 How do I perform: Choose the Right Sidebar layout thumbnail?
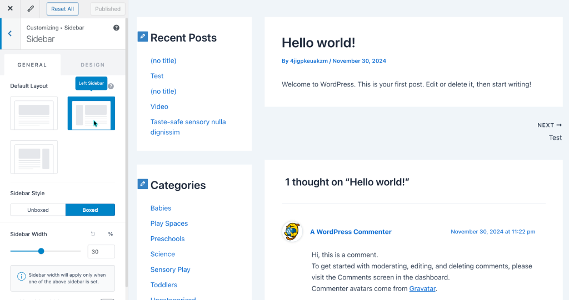point(34,157)
